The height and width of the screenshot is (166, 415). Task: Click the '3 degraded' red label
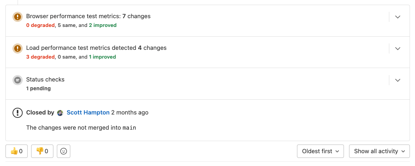[40, 57]
